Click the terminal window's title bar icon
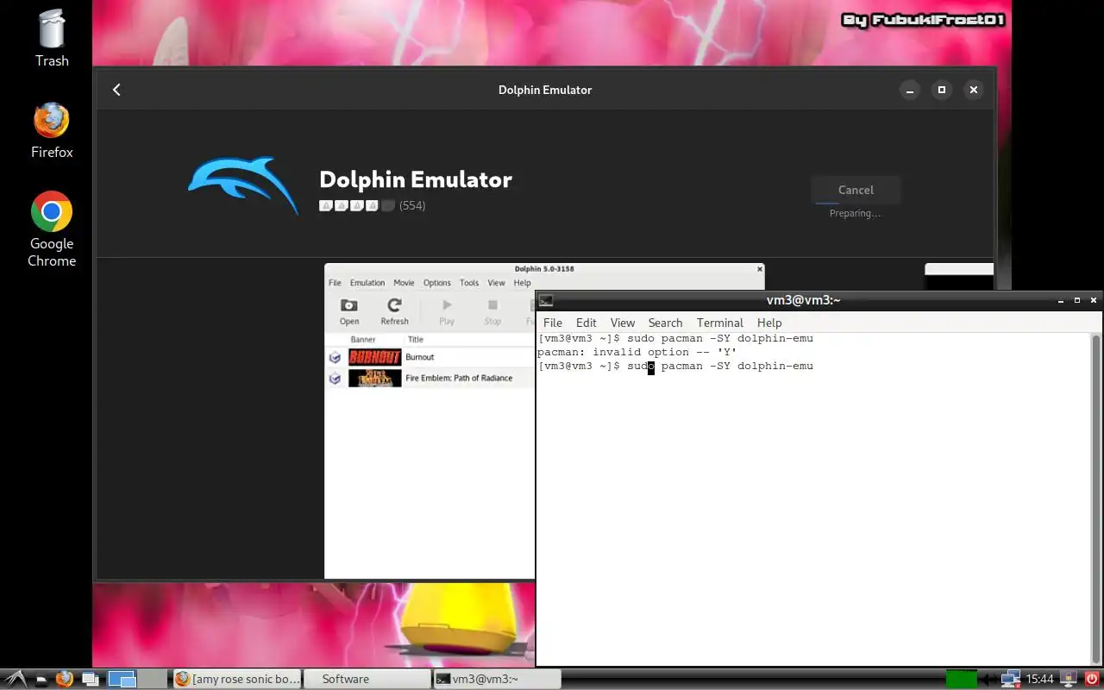Screen dimensions: 1104x690 tap(546, 300)
